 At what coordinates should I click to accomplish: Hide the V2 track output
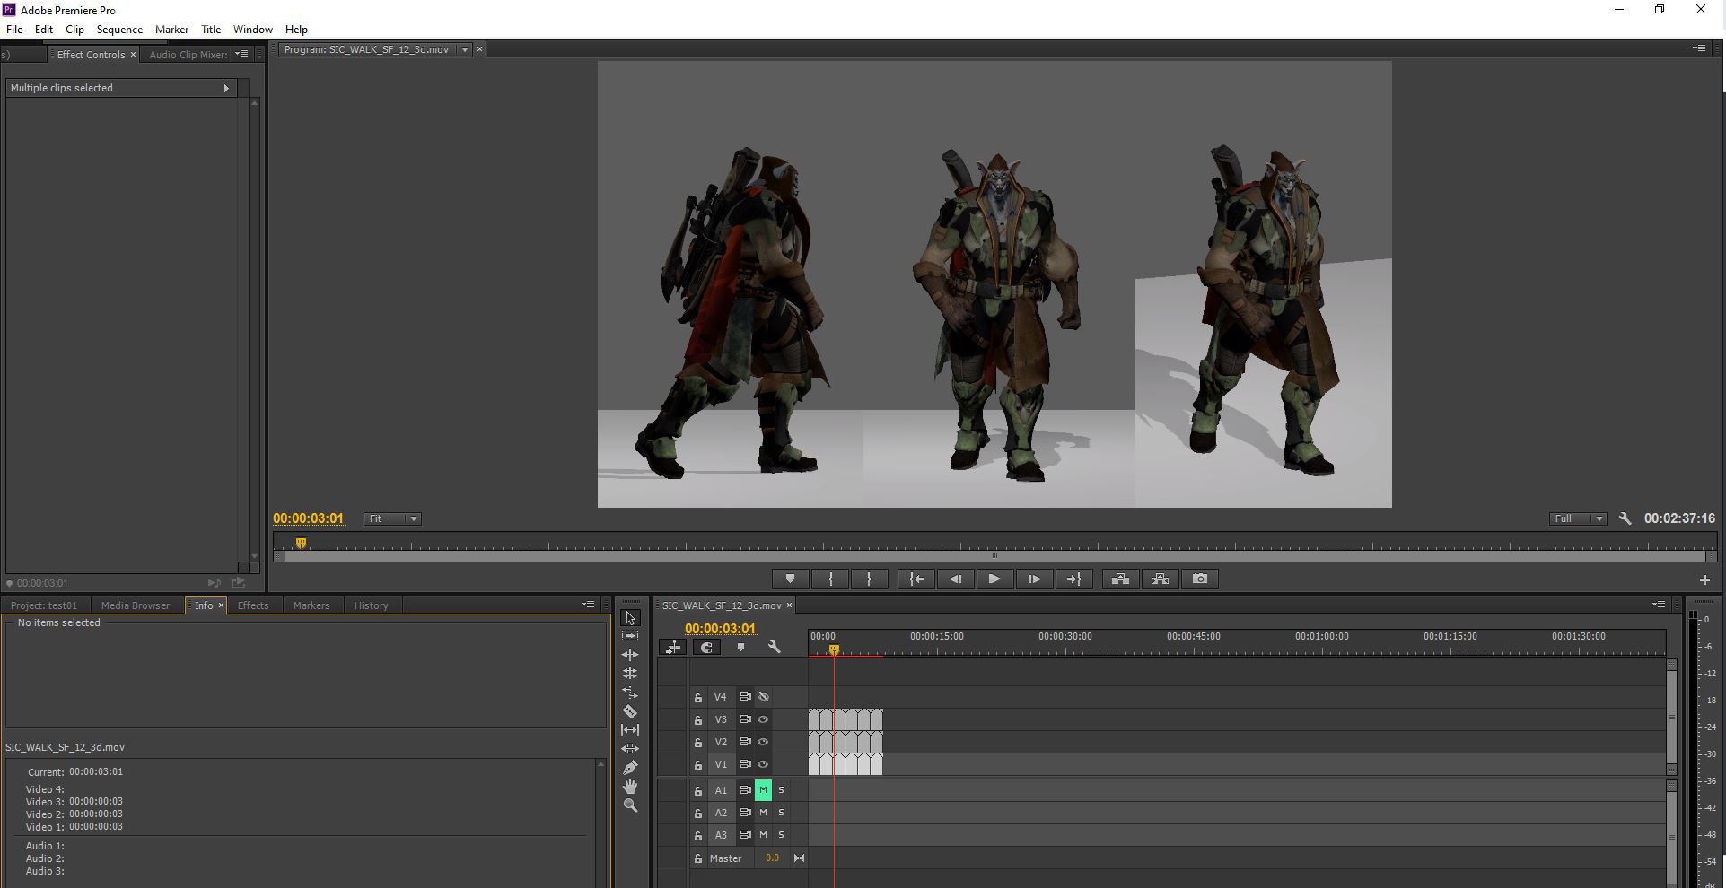[x=763, y=742]
